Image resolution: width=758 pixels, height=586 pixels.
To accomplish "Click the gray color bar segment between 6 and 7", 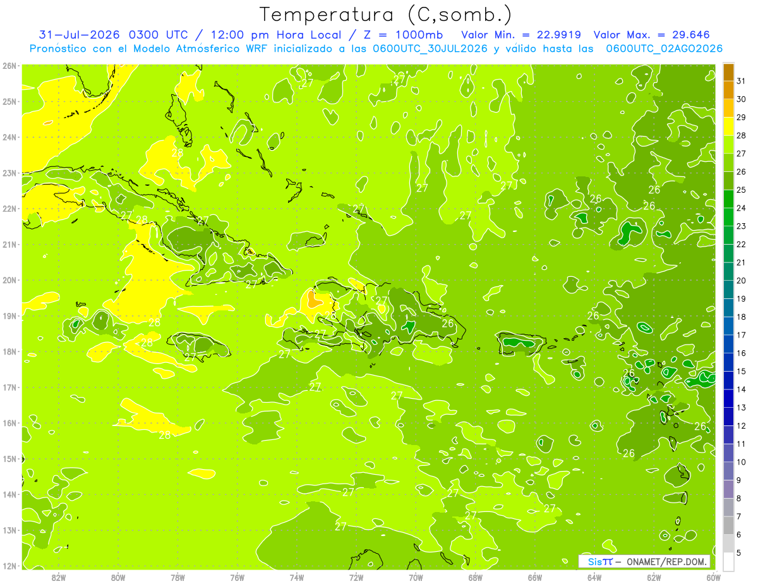I will (728, 525).
